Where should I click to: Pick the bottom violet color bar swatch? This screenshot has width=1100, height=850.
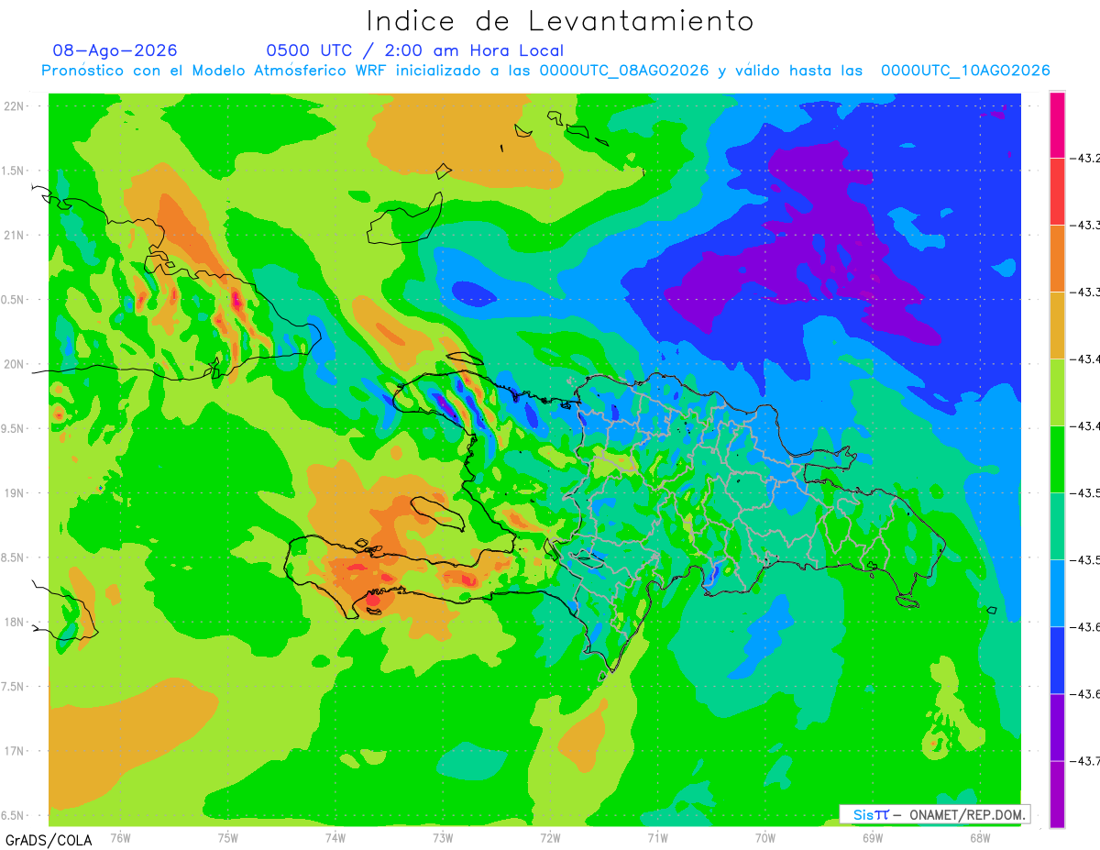(1057, 794)
